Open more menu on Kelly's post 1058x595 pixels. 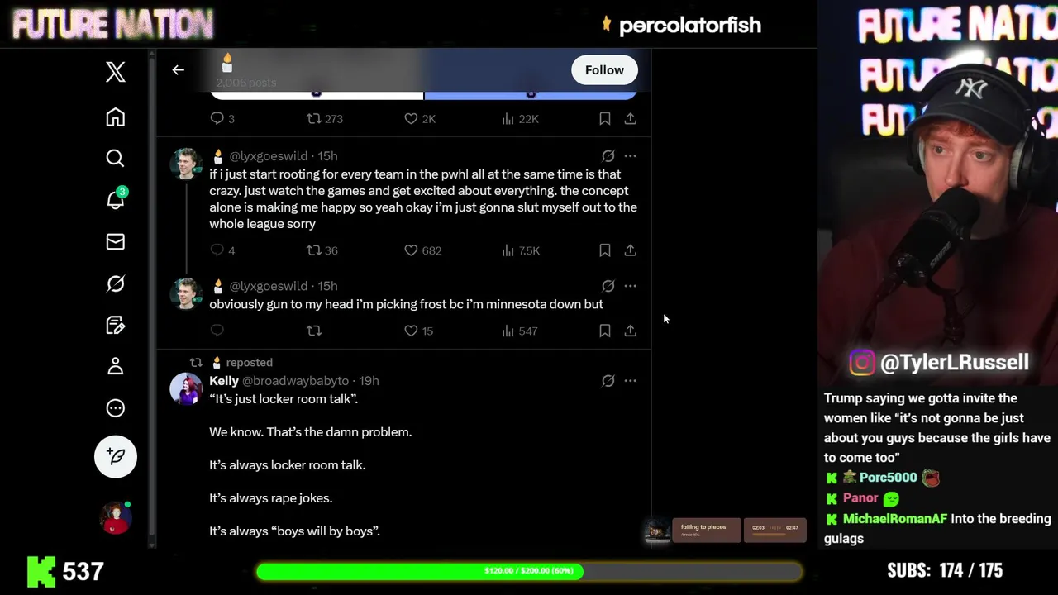630,381
